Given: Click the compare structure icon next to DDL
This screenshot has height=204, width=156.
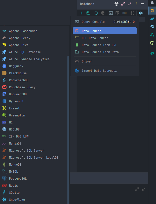Looking at the screenshot, I should click(132, 13).
